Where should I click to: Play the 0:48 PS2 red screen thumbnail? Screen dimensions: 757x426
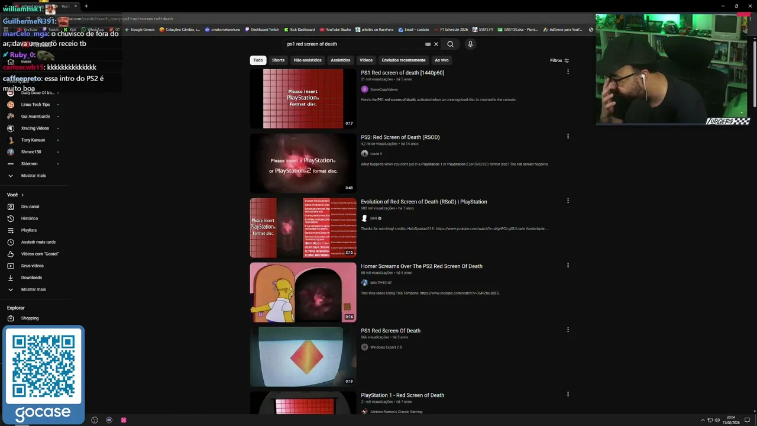[x=303, y=163]
